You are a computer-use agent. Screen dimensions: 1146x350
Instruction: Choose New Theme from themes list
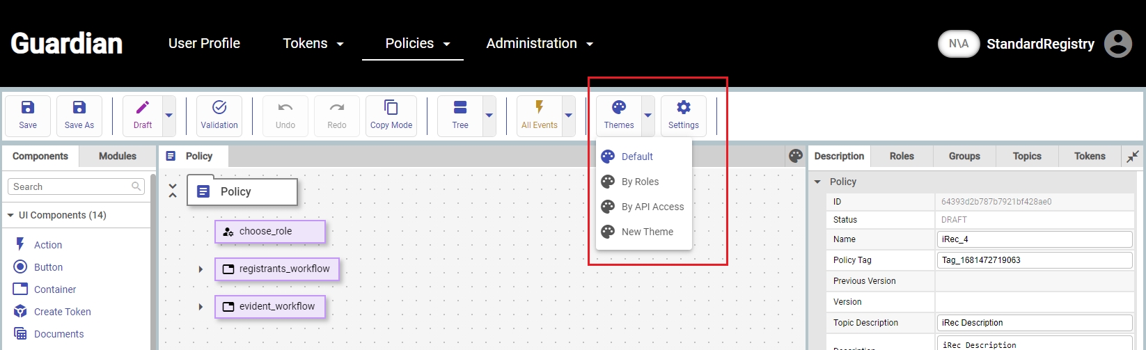pos(647,232)
